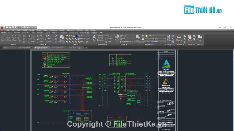234x131 pixels.
Task: Toggle the layer freeze sun icon
Action: pyautogui.click(x=69, y=36)
